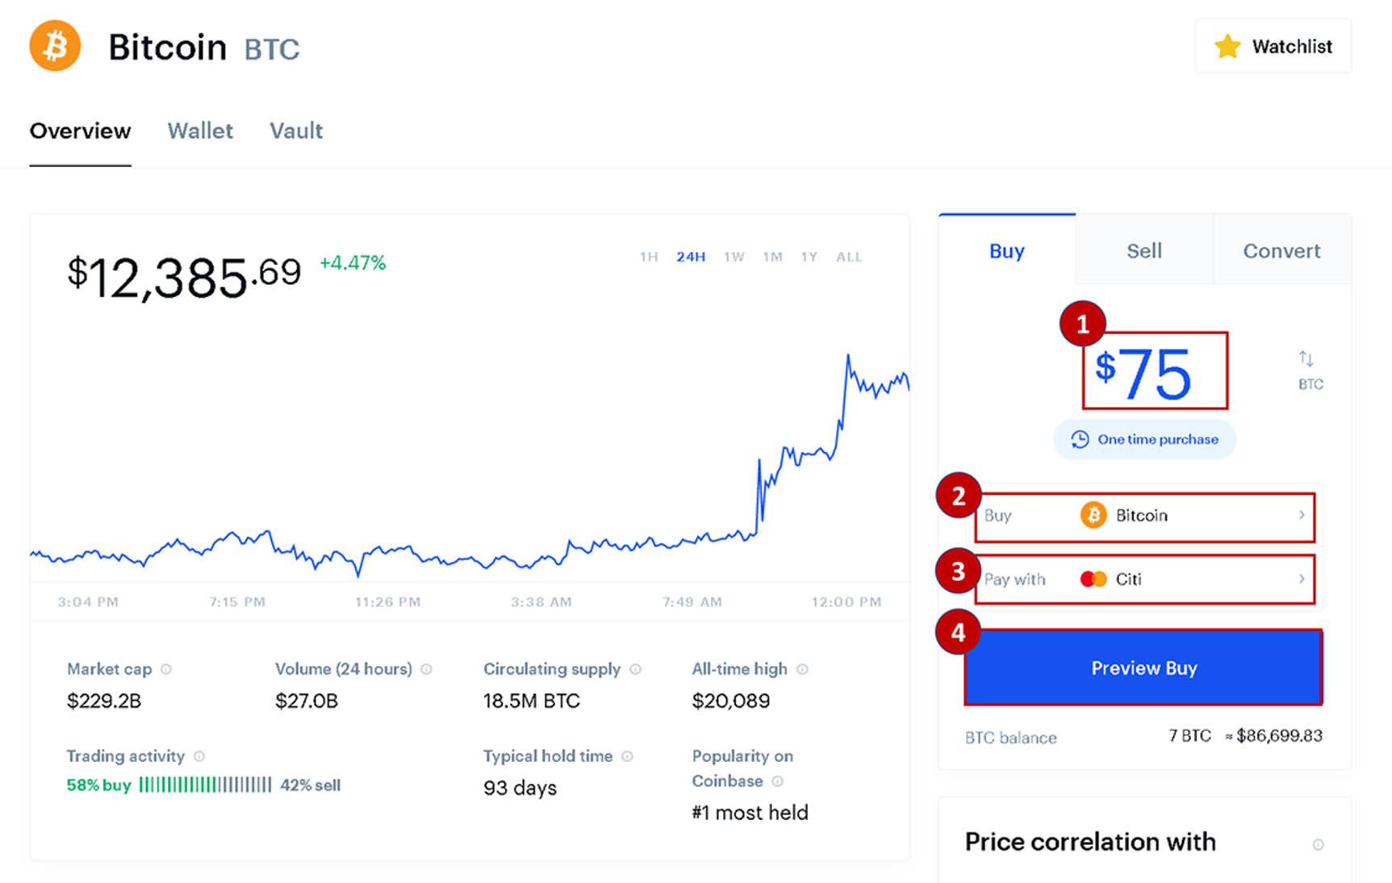Switch to the Wallet tab
1392x883 pixels.
tap(200, 131)
